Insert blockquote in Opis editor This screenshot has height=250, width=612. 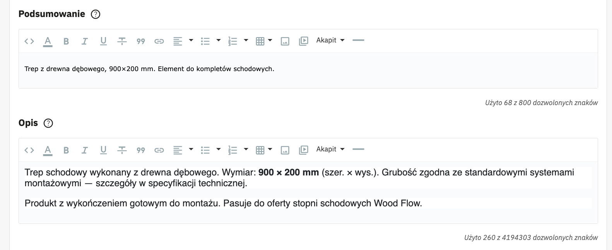click(141, 150)
